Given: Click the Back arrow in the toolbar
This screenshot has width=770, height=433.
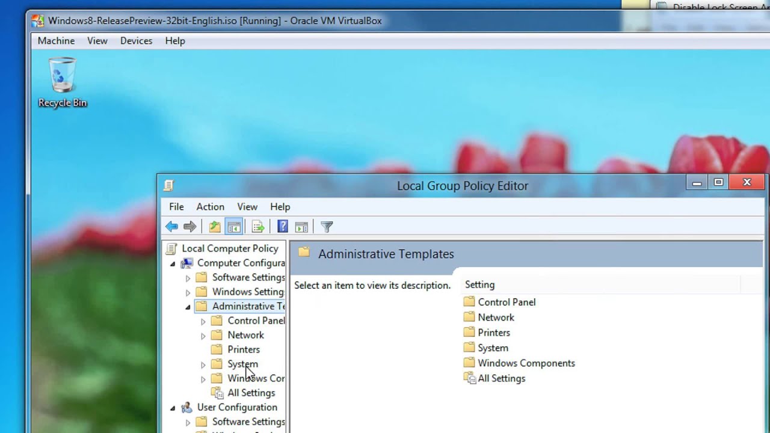Looking at the screenshot, I should pos(171,227).
